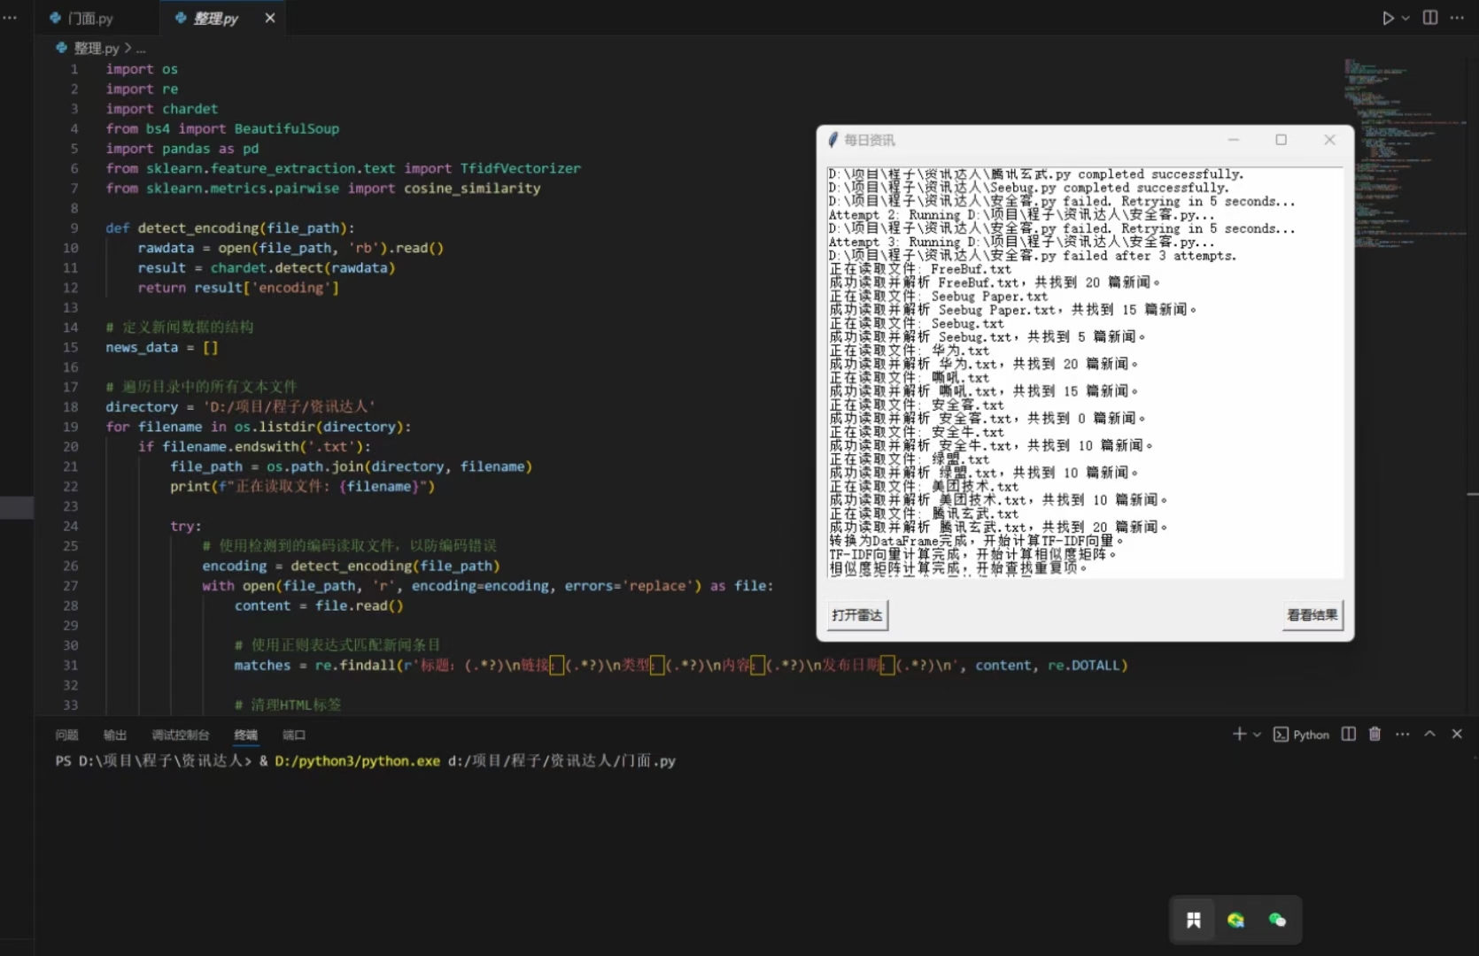Viewport: 1479px width, 956px height.
Task: Expand the terminal launch profile dropdown
Action: [1257, 734]
